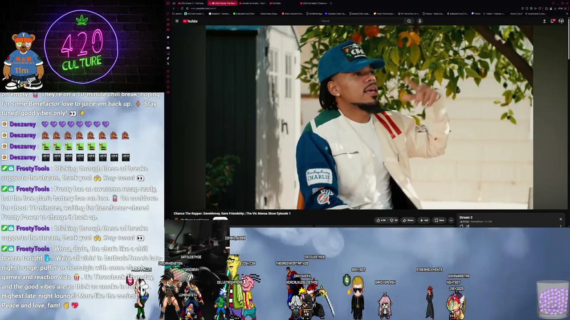Open the Nightbot Dashboard bookmark
Screen dimensions: 570x320
[x=220, y=14]
